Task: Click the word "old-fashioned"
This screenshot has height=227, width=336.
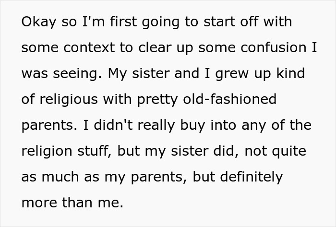Action: [x=229, y=100]
